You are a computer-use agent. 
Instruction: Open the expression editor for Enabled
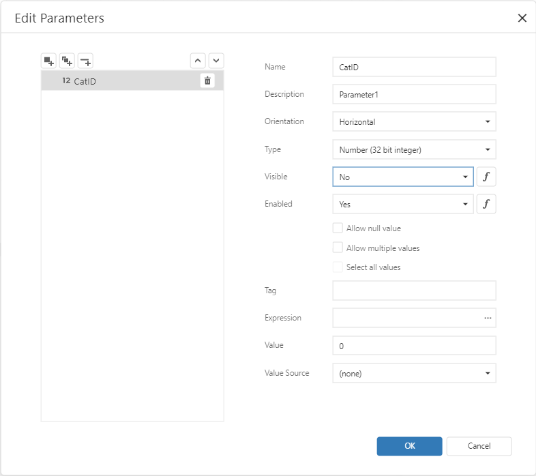[486, 204]
